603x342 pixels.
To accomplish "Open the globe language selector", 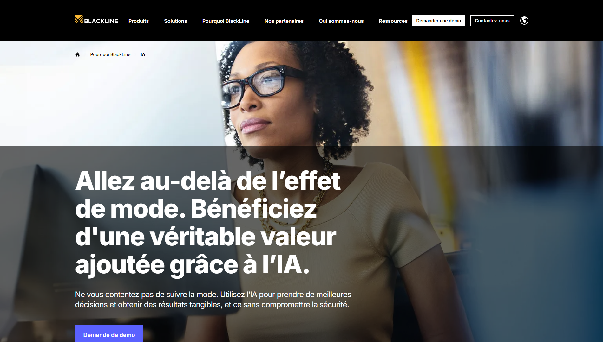I will 524,21.
